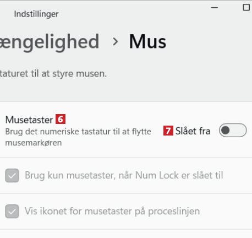This screenshot has width=252, height=238.
Task: Click the 'Brug kun musetaster' option label
Action: [x=124, y=175]
